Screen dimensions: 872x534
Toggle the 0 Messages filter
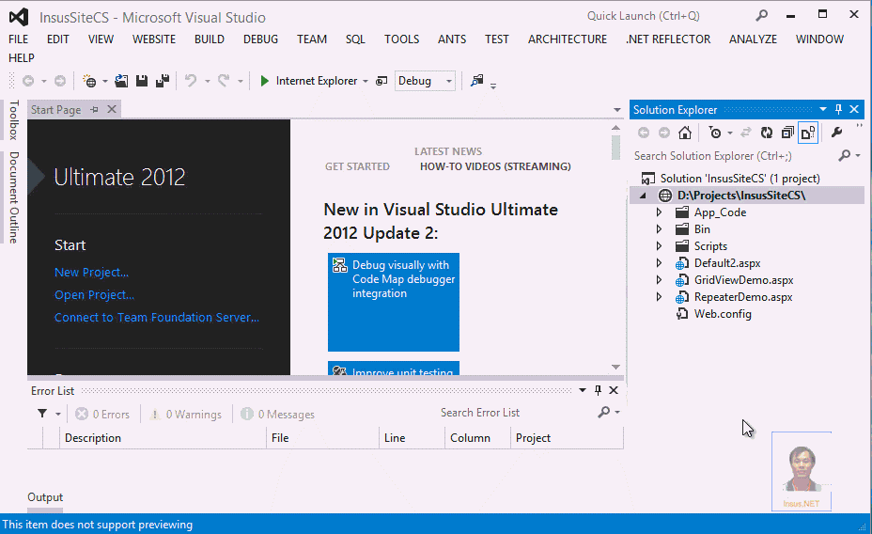click(x=277, y=415)
